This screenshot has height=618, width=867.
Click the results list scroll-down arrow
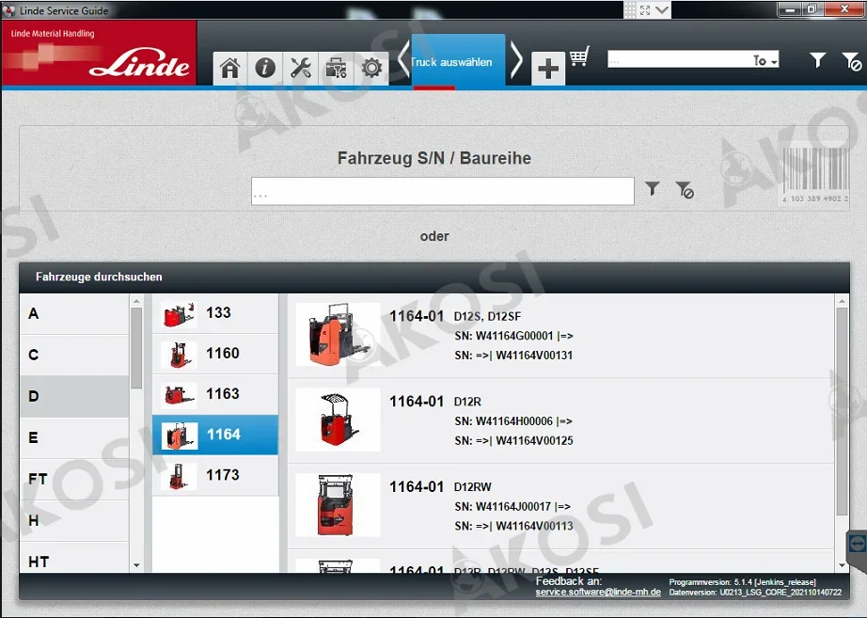click(842, 565)
